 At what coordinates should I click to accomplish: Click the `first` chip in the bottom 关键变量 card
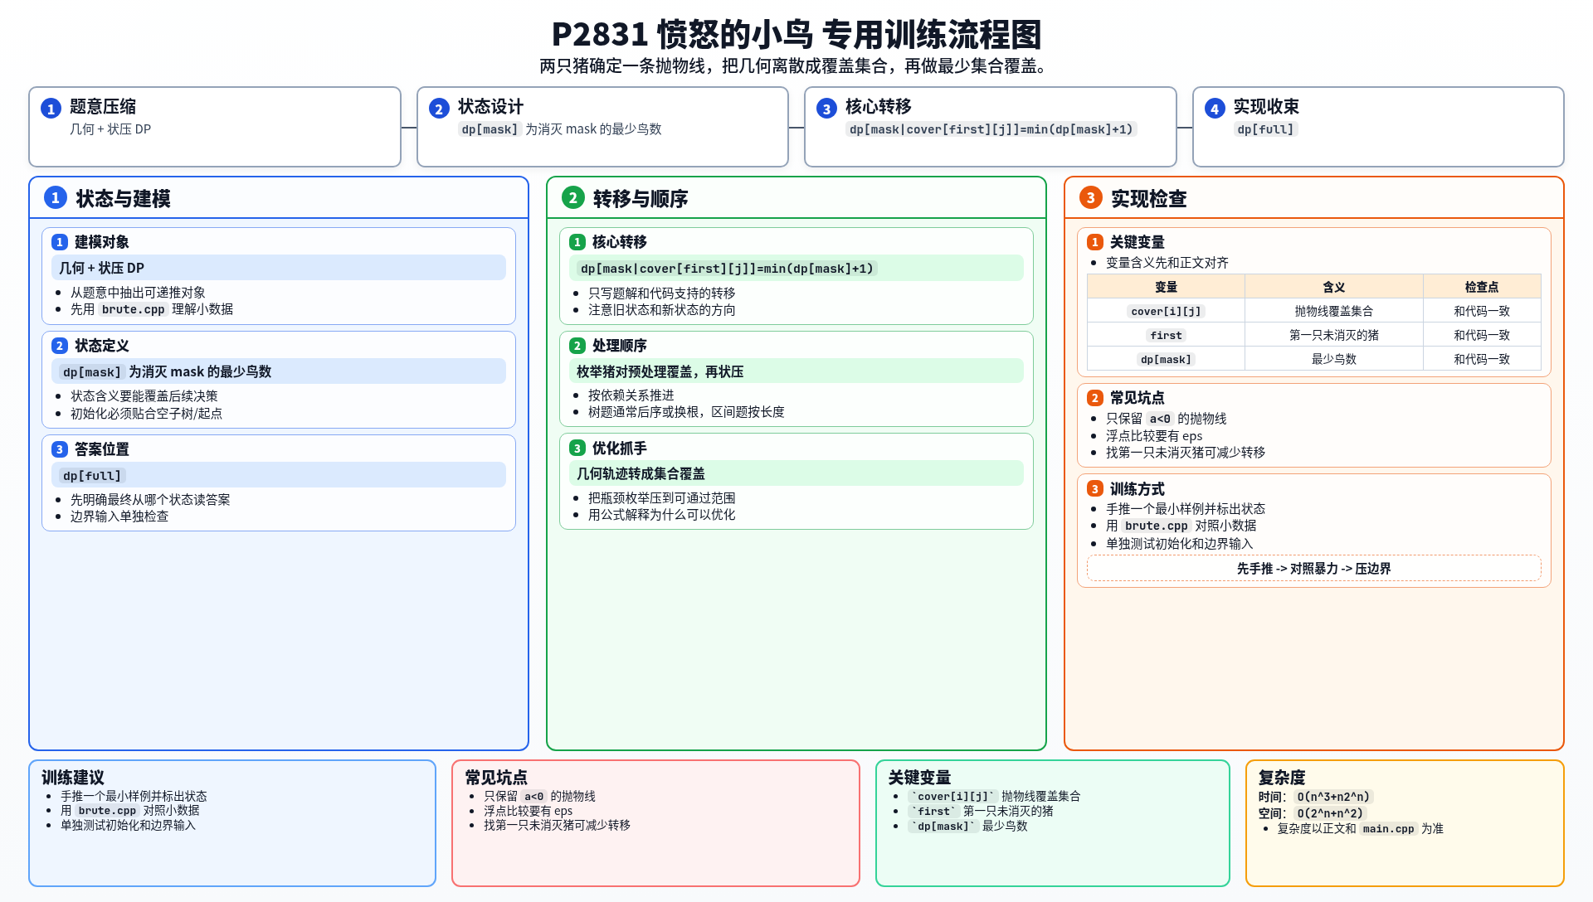[x=933, y=812]
